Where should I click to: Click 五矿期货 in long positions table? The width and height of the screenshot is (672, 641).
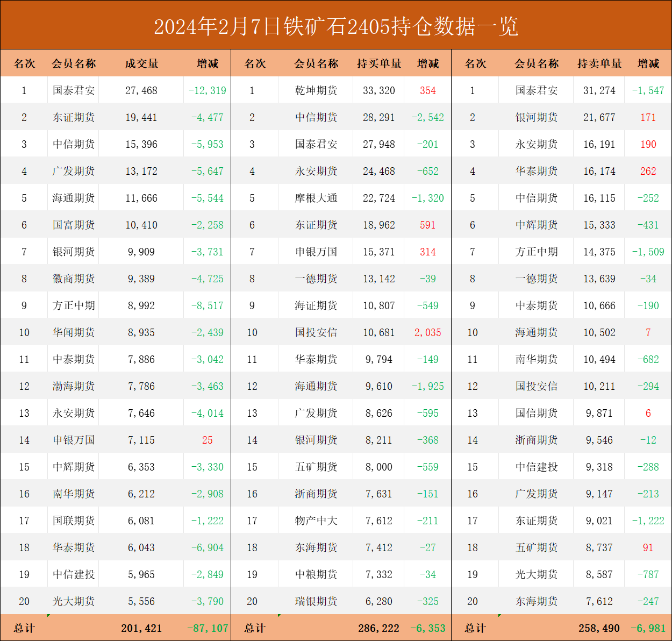(316, 467)
